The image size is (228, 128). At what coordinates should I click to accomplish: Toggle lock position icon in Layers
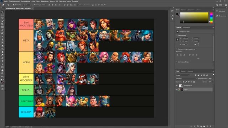(x=189, y=82)
